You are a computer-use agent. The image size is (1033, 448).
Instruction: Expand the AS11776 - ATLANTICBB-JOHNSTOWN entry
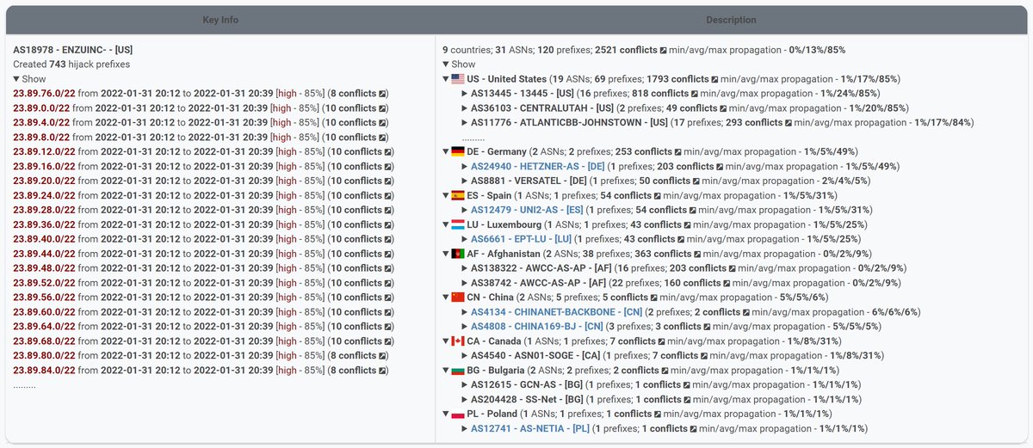coord(465,123)
